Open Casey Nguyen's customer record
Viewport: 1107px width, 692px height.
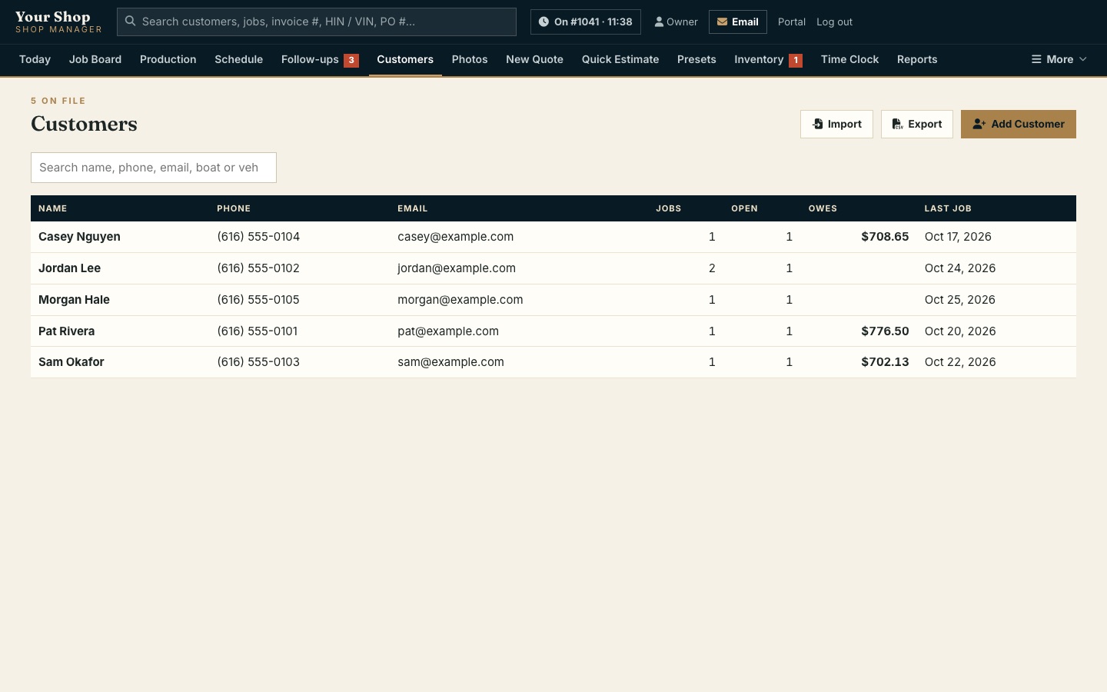click(79, 237)
